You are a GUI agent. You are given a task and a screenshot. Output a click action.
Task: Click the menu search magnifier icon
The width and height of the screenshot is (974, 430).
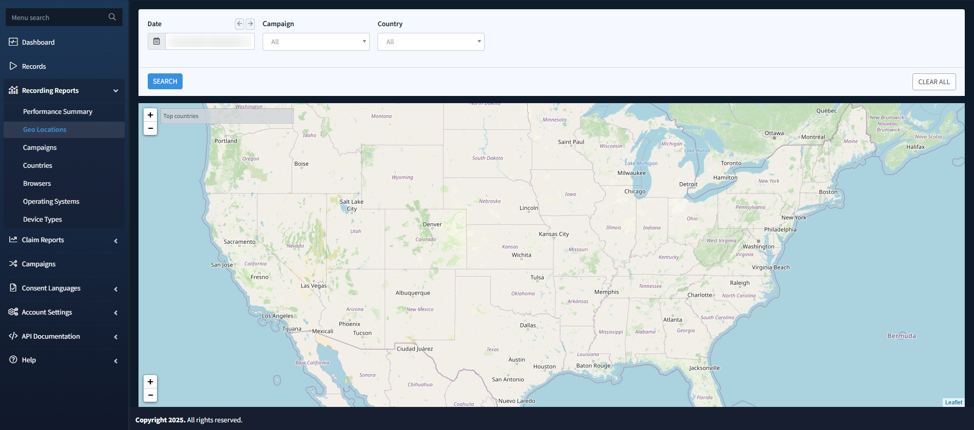[x=112, y=17]
